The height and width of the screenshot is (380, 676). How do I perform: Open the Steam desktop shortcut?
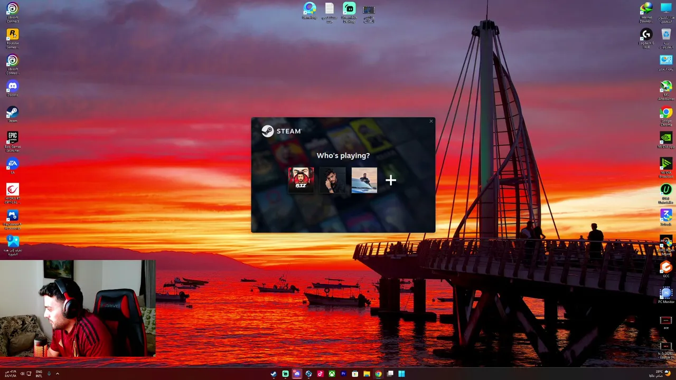[x=13, y=115]
